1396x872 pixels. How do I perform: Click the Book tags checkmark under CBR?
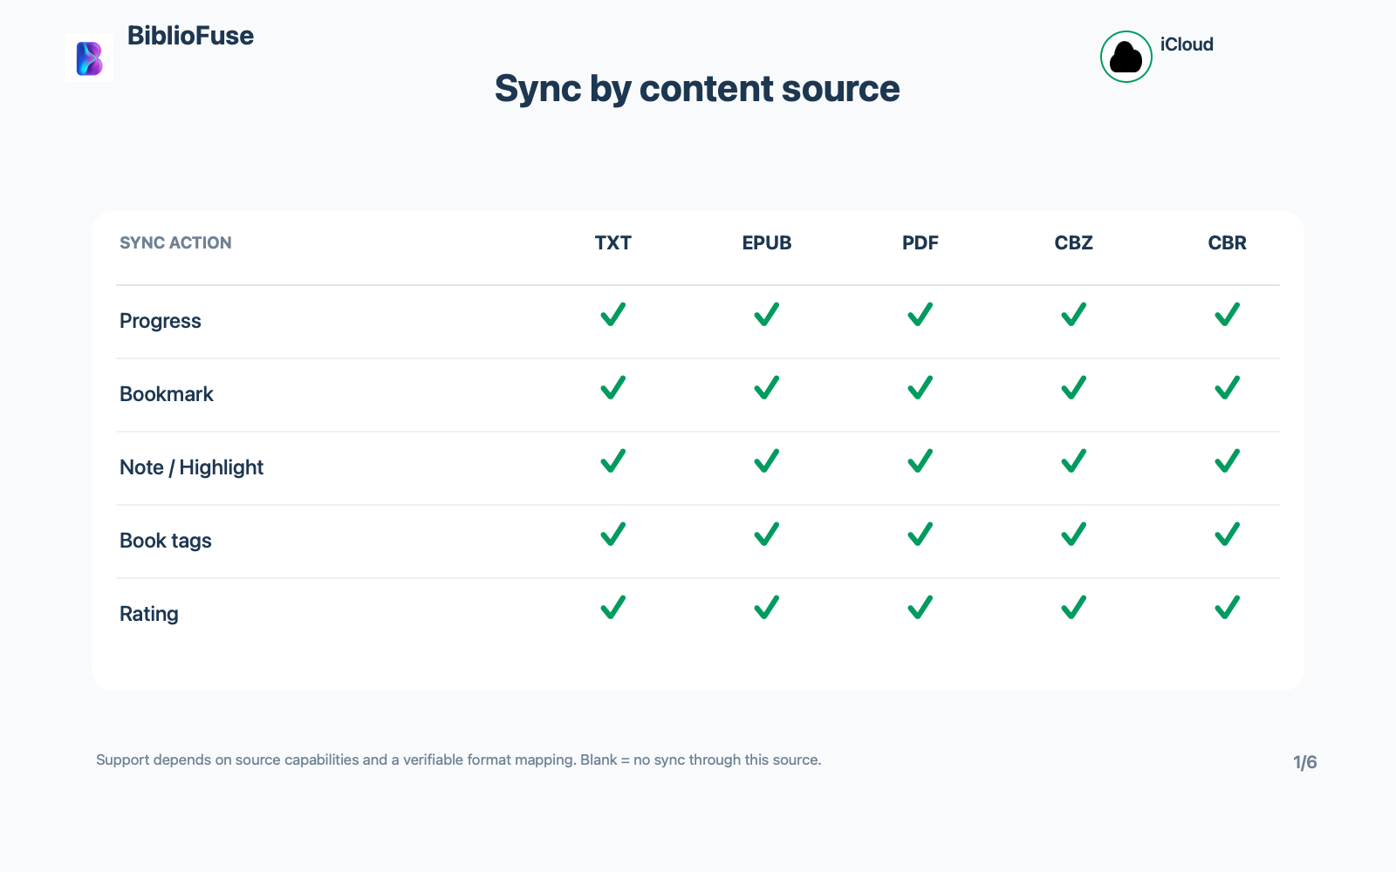pyautogui.click(x=1228, y=534)
